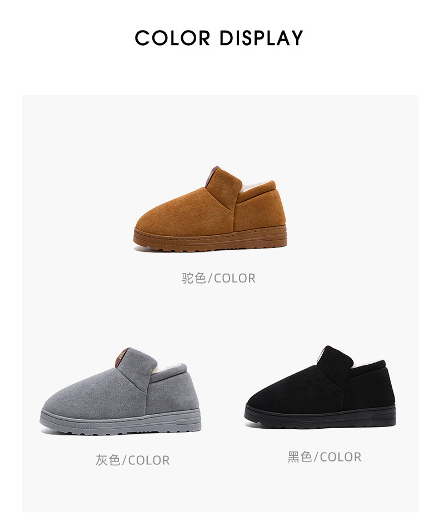Click the 灰色/COLOR label

pyautogui.click(x=132, y=460)
